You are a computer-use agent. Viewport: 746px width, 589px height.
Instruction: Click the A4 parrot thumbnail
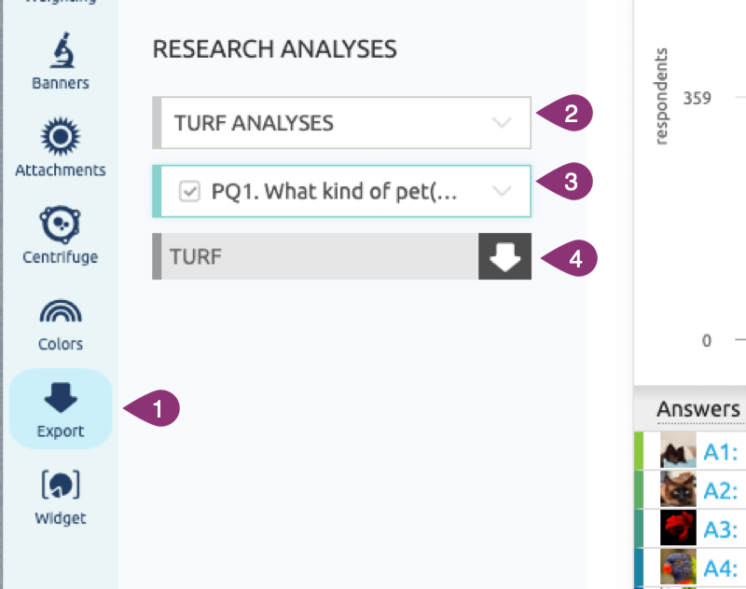tap(678, 567)
